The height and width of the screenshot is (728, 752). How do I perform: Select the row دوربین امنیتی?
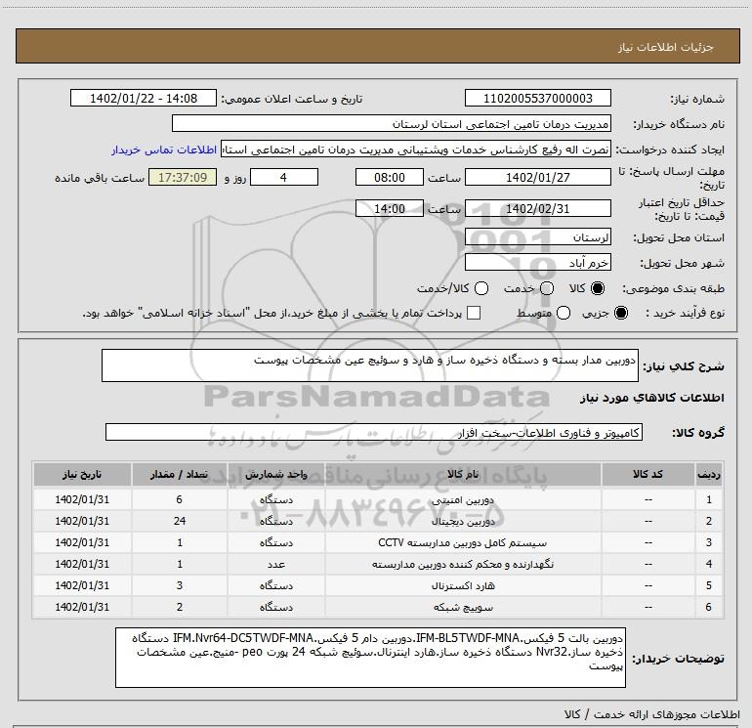tap(378, 499)
